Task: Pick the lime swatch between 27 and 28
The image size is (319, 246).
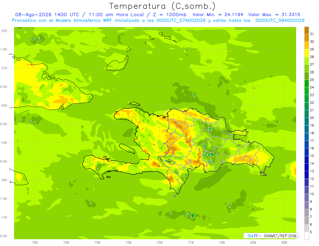Action: point(307,61)
